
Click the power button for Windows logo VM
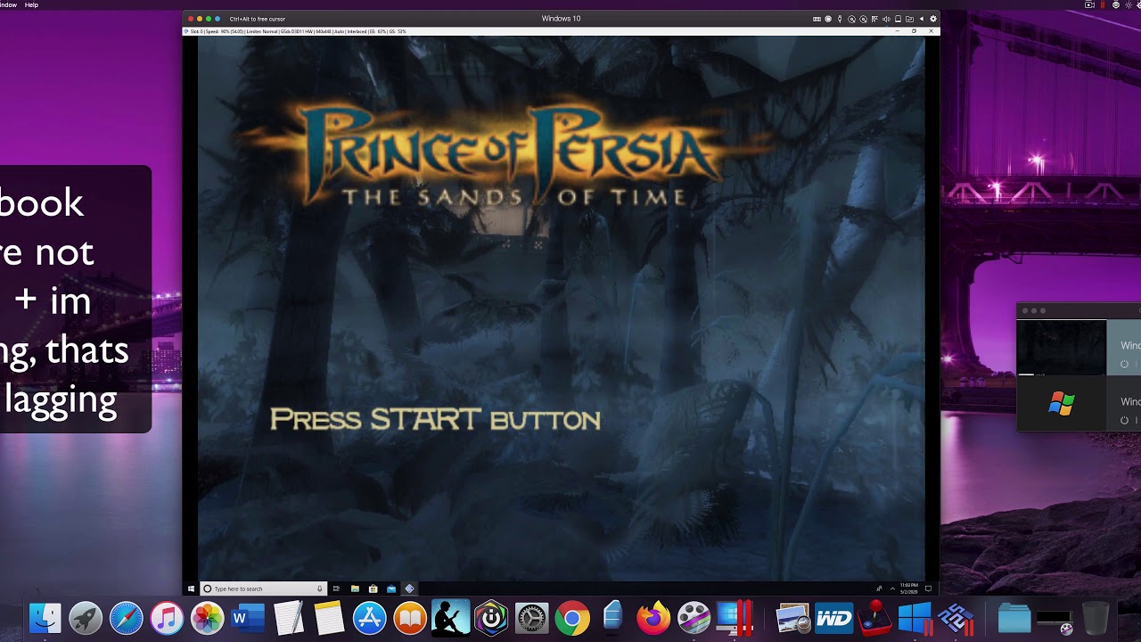(x=1124, y=420)
